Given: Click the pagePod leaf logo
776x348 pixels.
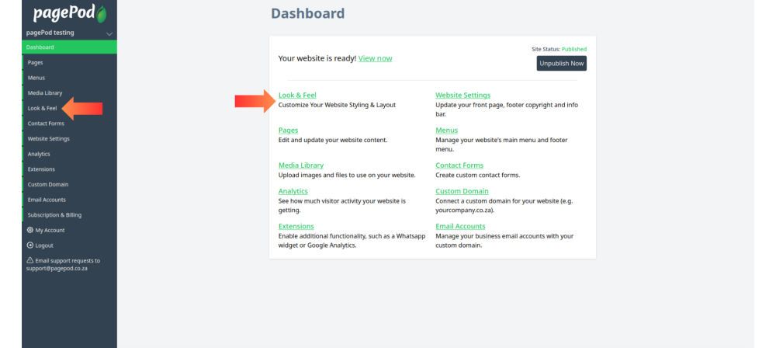Looking at the screenshot, I should (102, 14).
